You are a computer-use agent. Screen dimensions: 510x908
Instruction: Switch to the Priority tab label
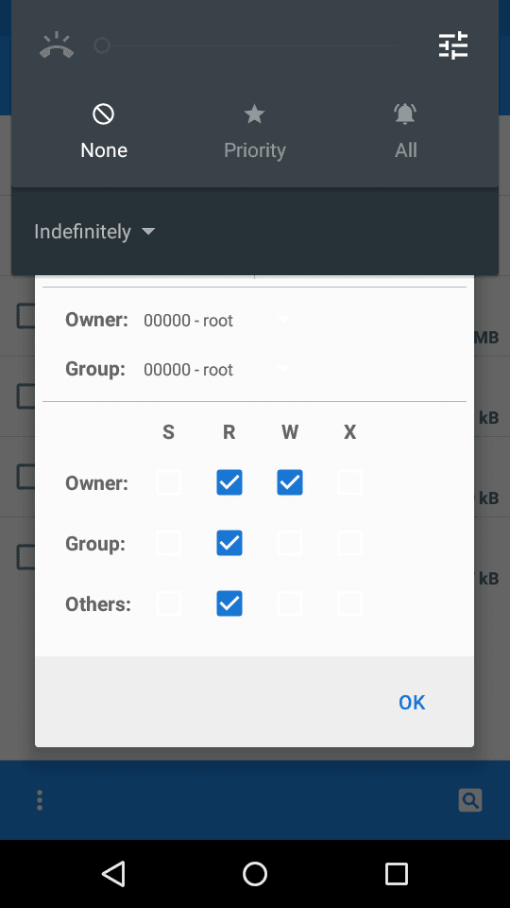254,150
